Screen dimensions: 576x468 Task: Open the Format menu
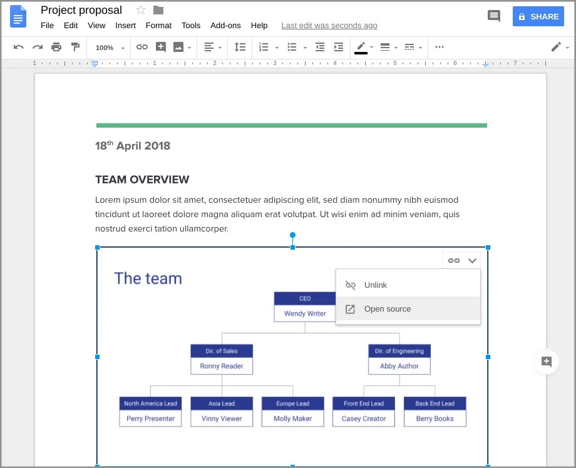click(158, 26)
